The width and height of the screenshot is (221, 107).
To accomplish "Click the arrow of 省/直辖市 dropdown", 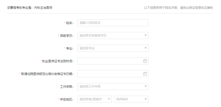I will tap(109, 99).
